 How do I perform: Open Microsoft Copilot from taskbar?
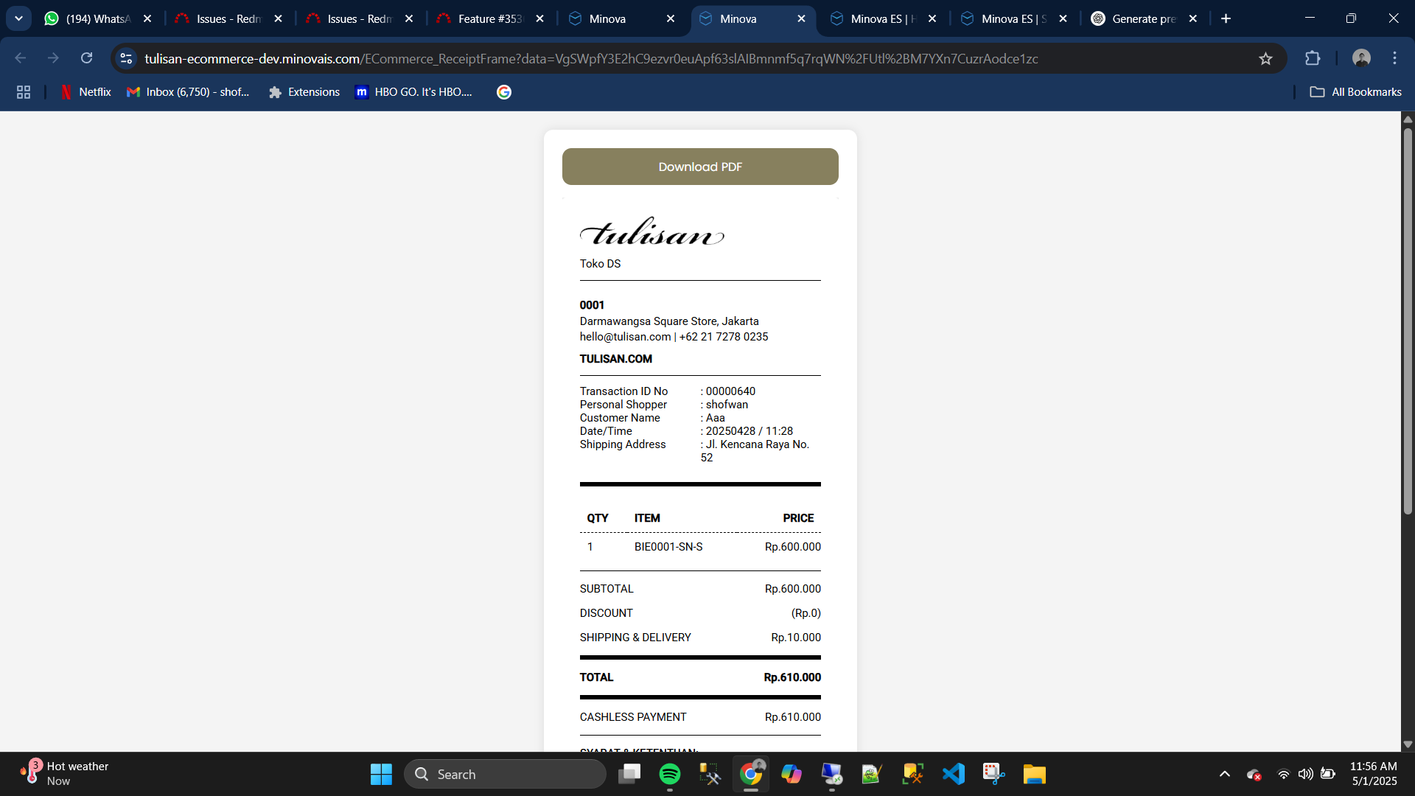point(792,774)
